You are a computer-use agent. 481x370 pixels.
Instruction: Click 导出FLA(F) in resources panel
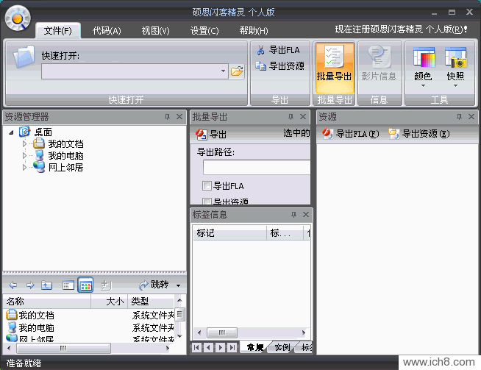coord(350,134)
